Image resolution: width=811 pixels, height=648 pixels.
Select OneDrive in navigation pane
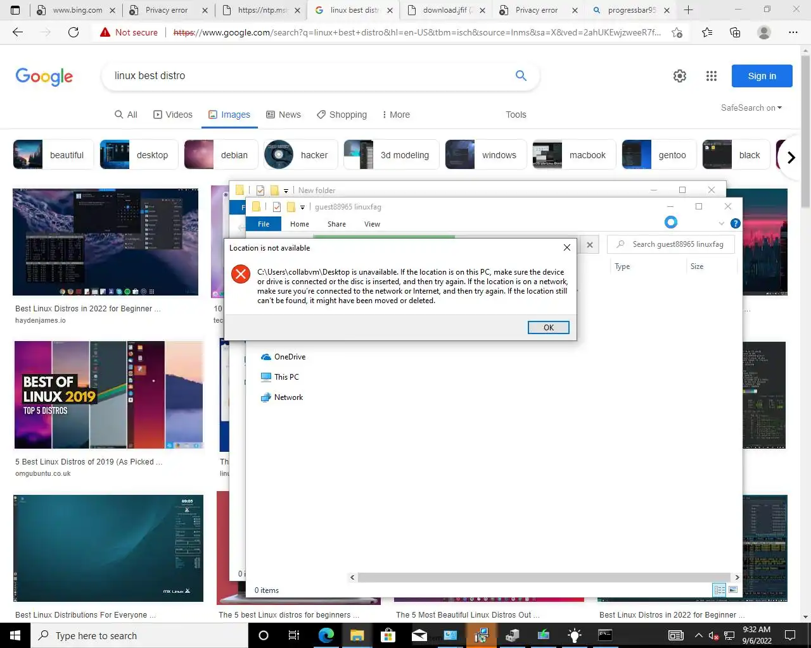pyautogui.click(x=283, y=357)
